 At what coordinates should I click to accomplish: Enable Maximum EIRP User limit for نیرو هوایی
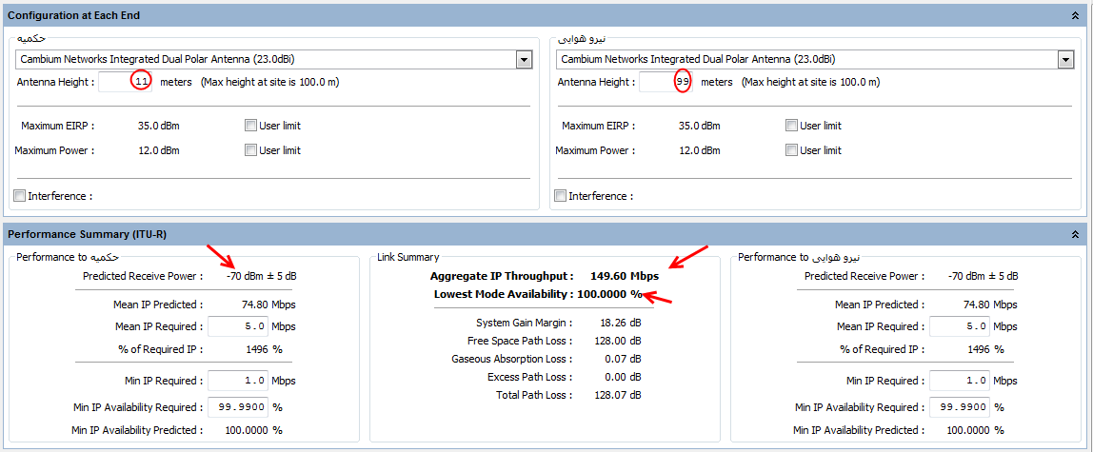tap(791, 126)
